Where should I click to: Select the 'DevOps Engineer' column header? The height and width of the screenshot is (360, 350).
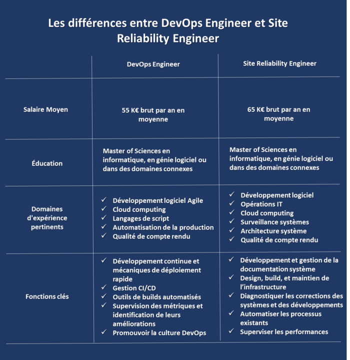pyautogui.click(x=153, y=64)
